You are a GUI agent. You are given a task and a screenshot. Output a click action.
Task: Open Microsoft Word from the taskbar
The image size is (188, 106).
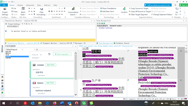(62, 103)
